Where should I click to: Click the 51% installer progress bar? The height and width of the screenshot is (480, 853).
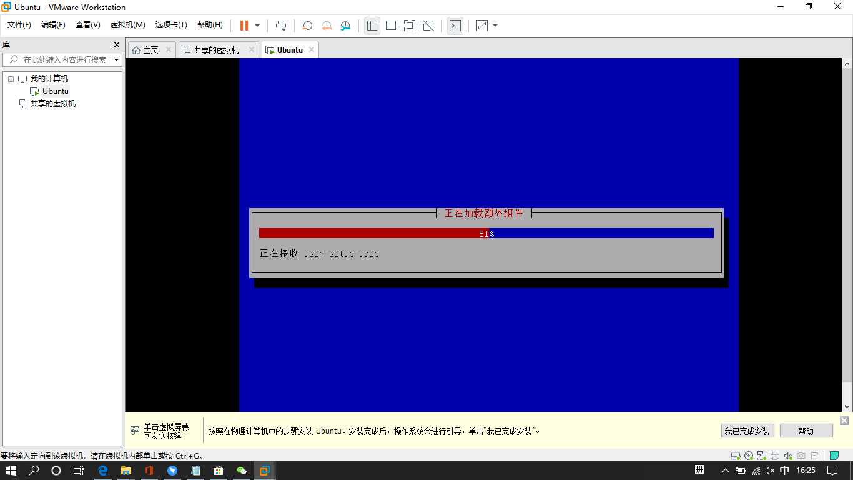point(486,233)
